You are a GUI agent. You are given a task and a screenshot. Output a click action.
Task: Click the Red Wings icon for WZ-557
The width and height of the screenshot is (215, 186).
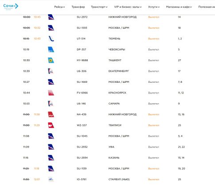tap(51, 125)
